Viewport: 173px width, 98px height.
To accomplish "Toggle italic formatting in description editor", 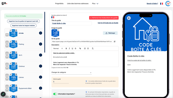I will tap(69, 49).
